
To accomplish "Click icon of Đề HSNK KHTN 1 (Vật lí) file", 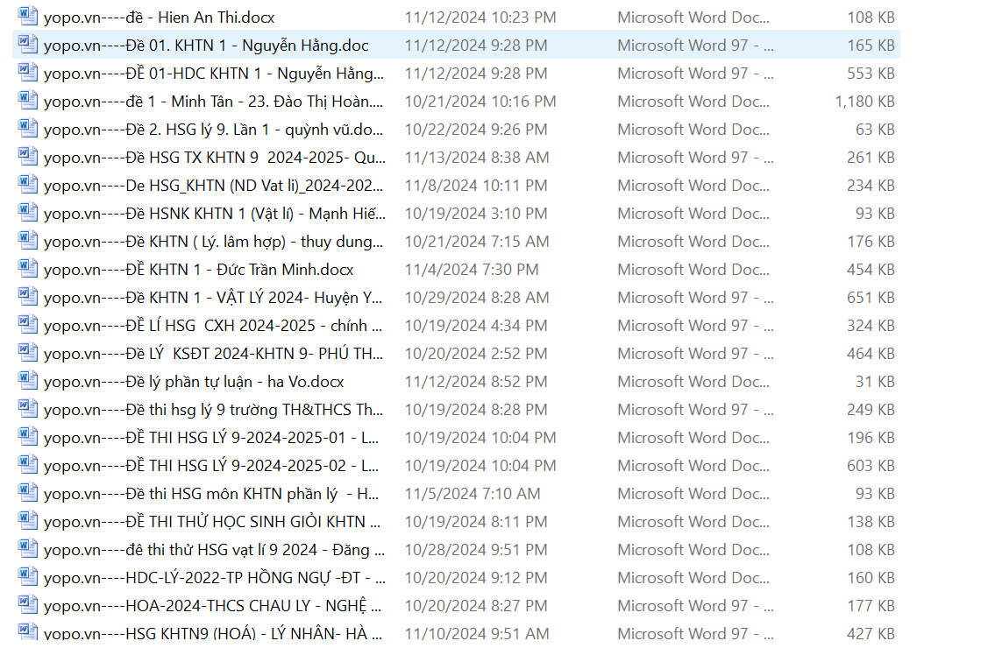I will coord(28,213).
